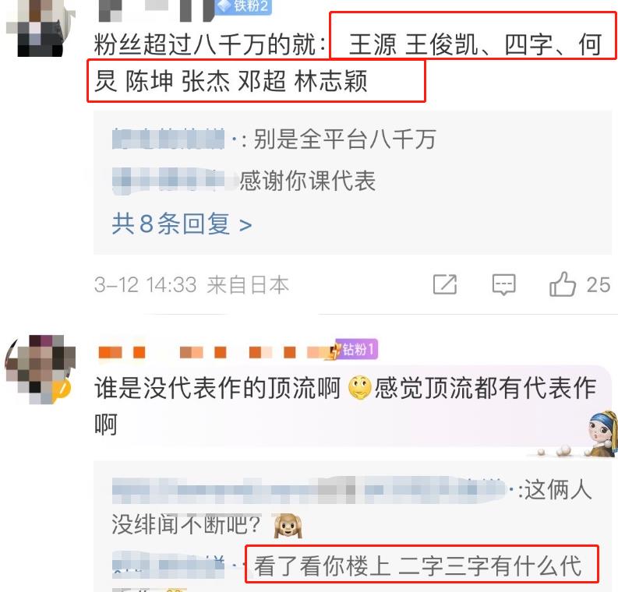Open the comment reply icon

[x=503, y=284]
